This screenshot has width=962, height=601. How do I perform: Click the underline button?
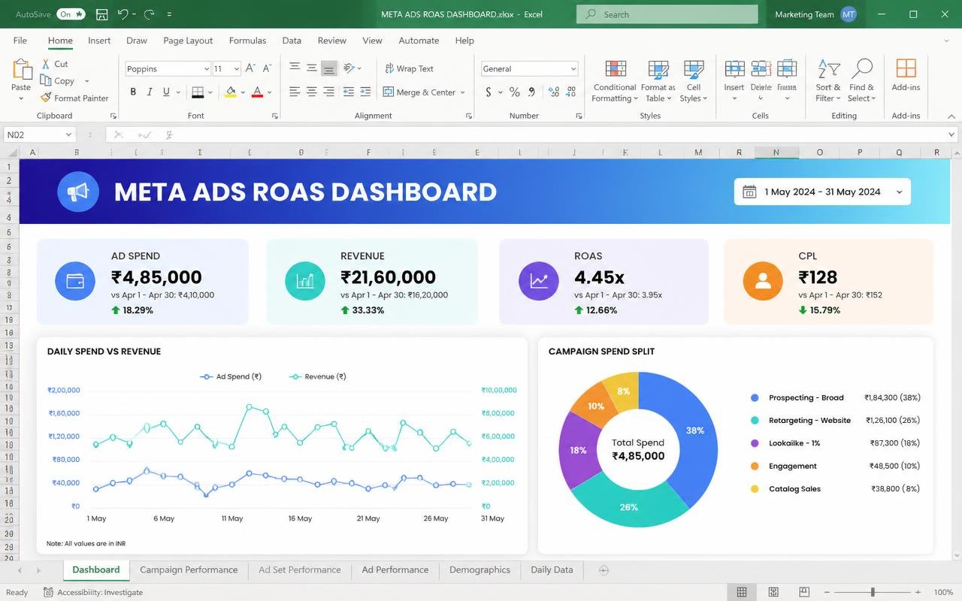166,92
